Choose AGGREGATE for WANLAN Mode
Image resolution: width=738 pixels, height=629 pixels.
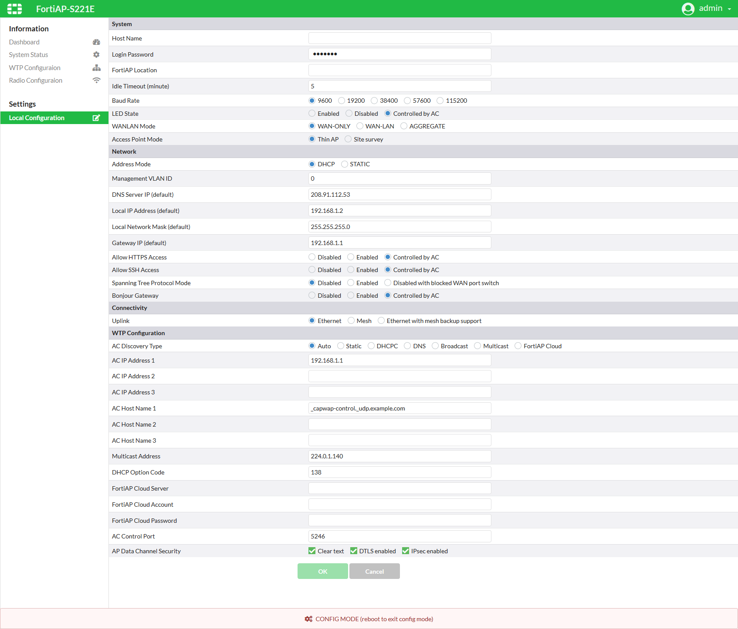404,126
